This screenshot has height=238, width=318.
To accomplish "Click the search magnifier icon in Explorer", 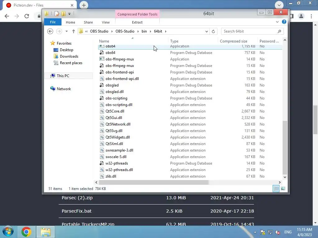I will coord(279,31).
